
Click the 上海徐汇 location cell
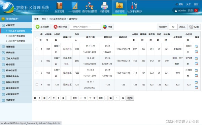click(178, 49)
